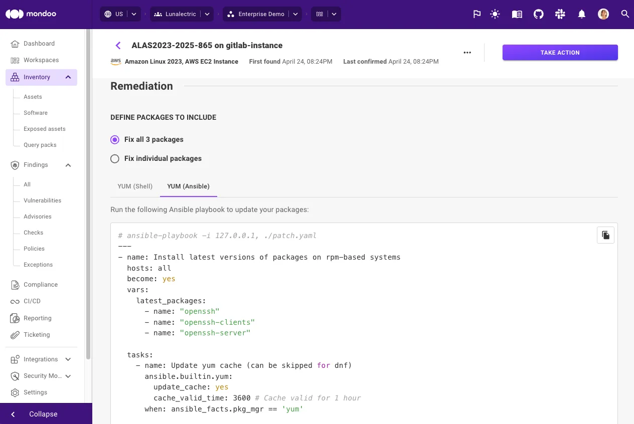Image resolution: width=634 pixels, height=424 pixels.
Task: Open the Workspaces page
Action: [x=41, y=60]
